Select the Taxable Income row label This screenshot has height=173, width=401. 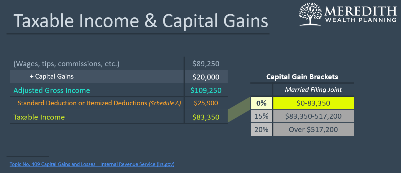pos(39,117)
